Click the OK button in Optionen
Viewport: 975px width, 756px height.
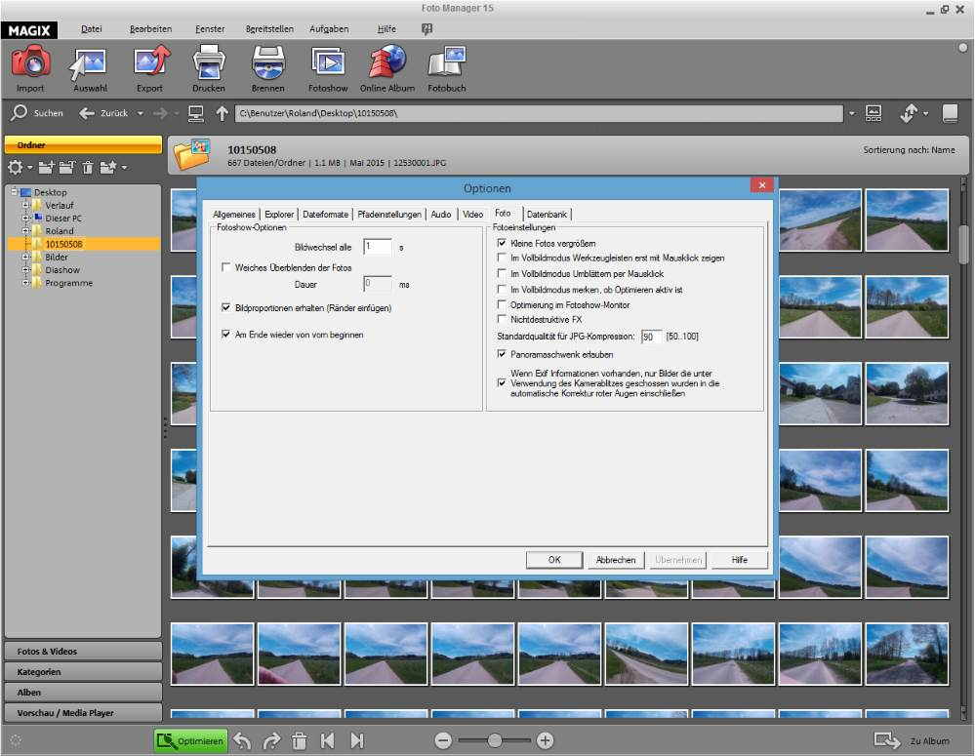(x=553, y=560)
